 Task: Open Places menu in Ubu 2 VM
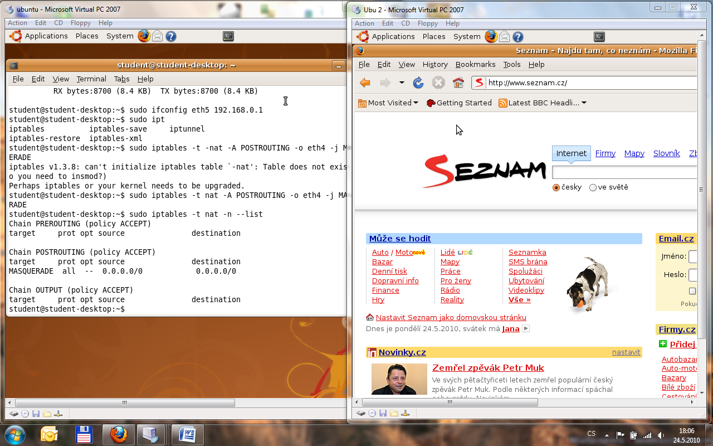(x=434, y=37)
